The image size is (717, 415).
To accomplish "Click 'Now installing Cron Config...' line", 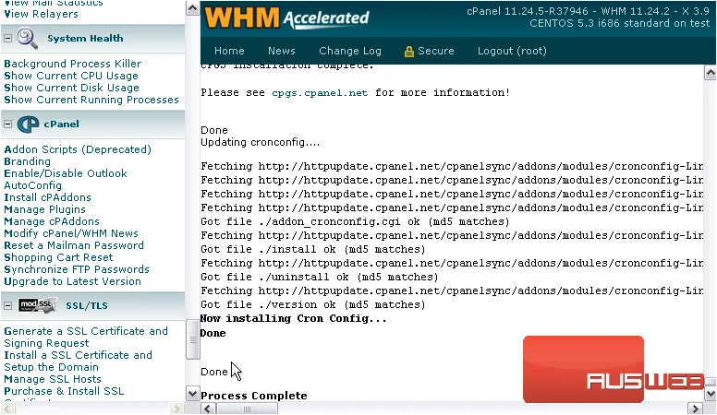I will point(293,319).
